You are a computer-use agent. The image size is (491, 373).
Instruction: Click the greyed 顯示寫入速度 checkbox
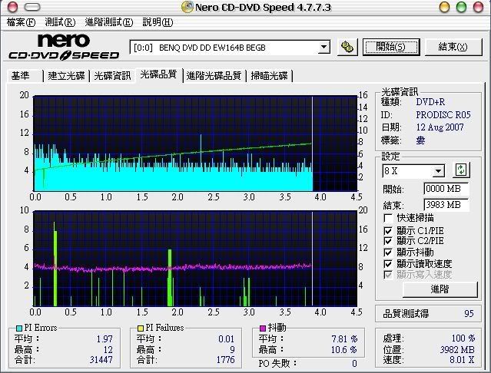click(388, 275)
